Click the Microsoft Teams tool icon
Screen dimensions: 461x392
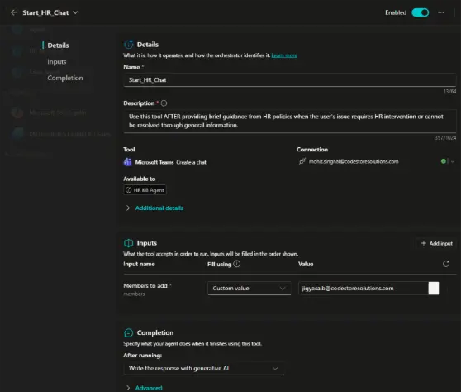(127, 162)
